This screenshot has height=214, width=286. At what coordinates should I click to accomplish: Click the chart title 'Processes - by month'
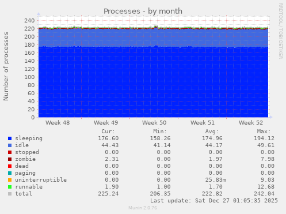click(143, 11)
